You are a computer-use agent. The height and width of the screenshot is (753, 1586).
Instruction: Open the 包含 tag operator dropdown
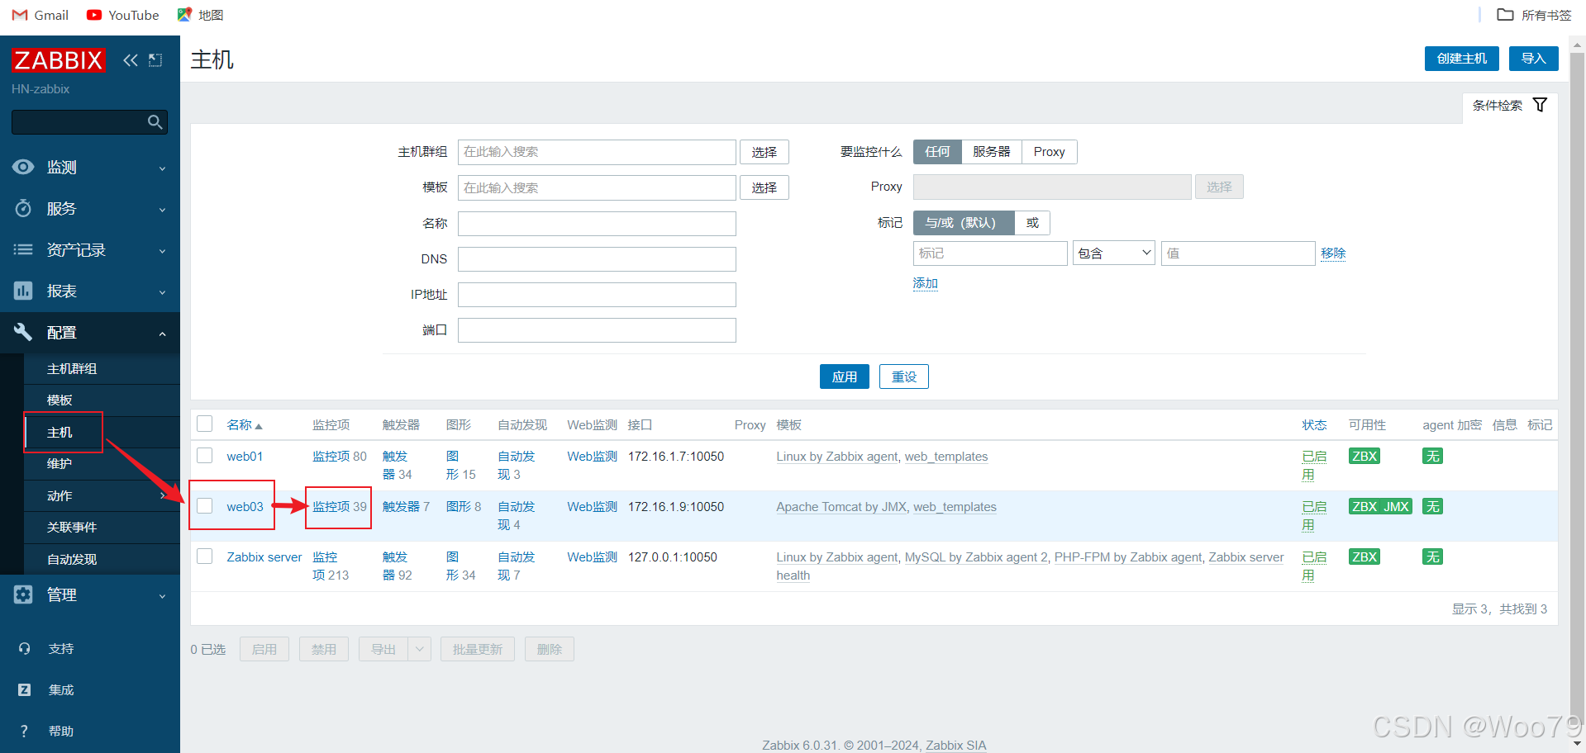tap(1113, 253)
